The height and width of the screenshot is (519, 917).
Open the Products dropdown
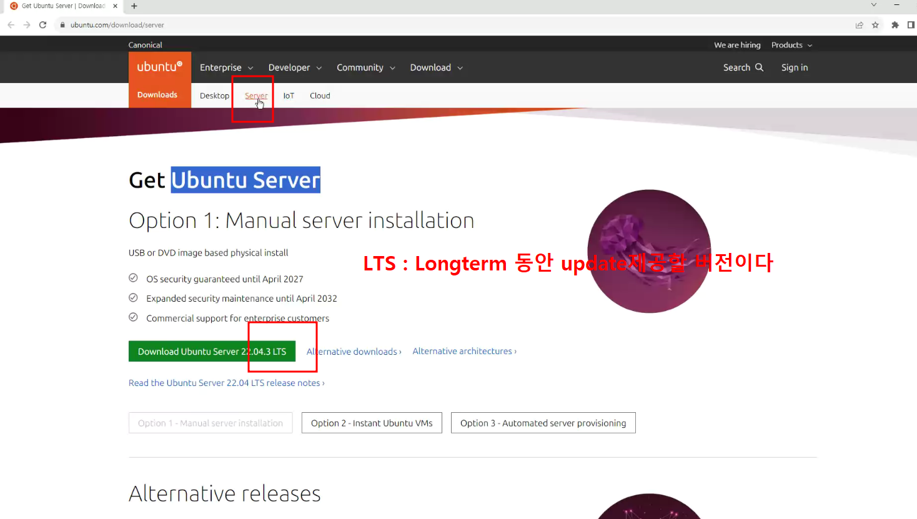(792, 45)
